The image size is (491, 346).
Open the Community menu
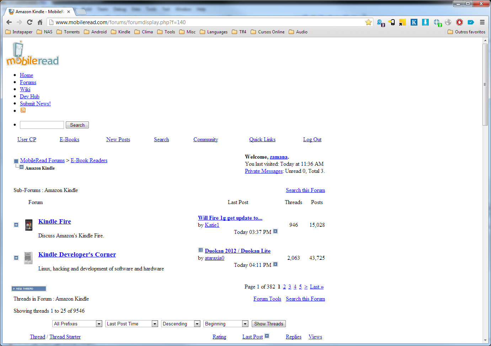(x=206, y=139)
